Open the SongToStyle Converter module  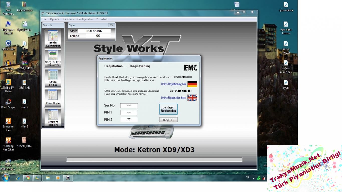tap(53, 58)
